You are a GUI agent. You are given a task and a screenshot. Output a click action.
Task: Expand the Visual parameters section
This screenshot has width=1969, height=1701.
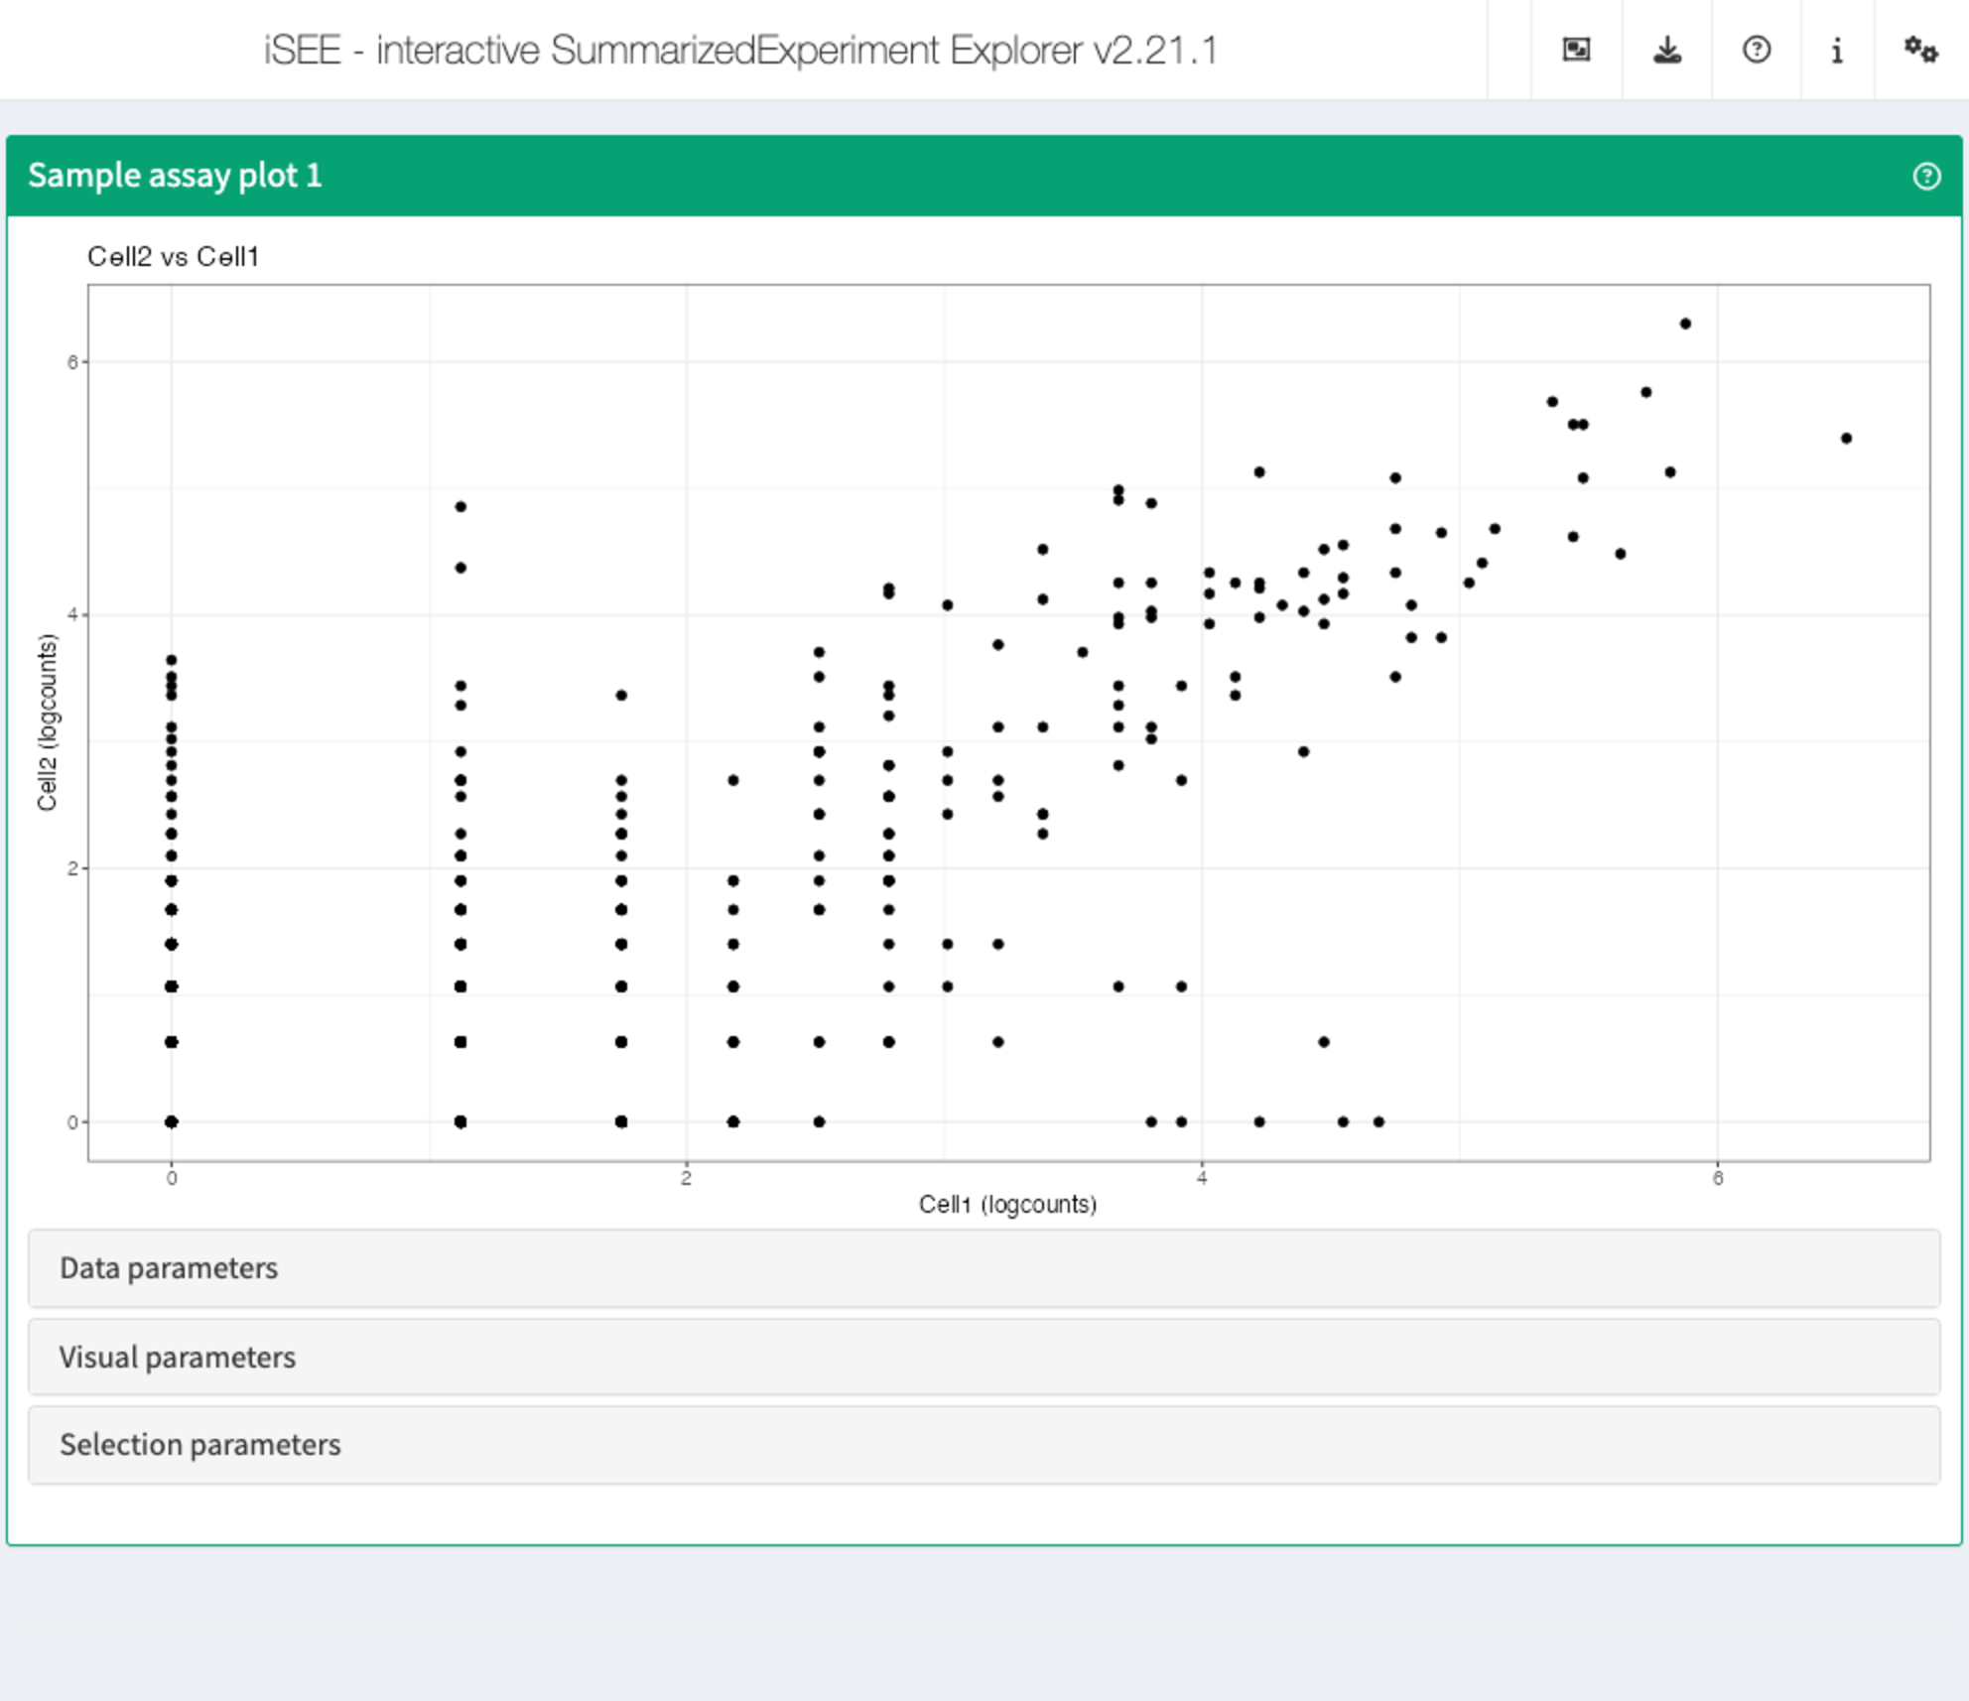(x=984, y=1357)
